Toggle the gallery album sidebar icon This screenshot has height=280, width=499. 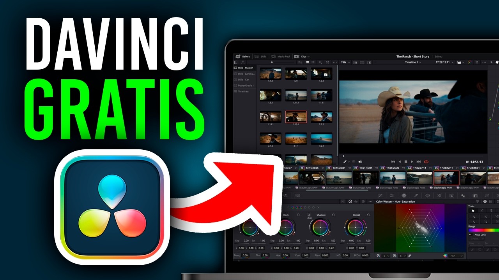235,62
